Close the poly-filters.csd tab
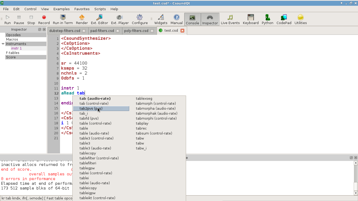Image resolution: width=358 pixels, height=201 pixels. [152, 31]
